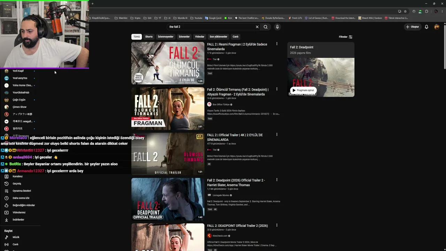Open the Box Office Türkiye channel link
The image size is (446, 251).
(221, 105)
